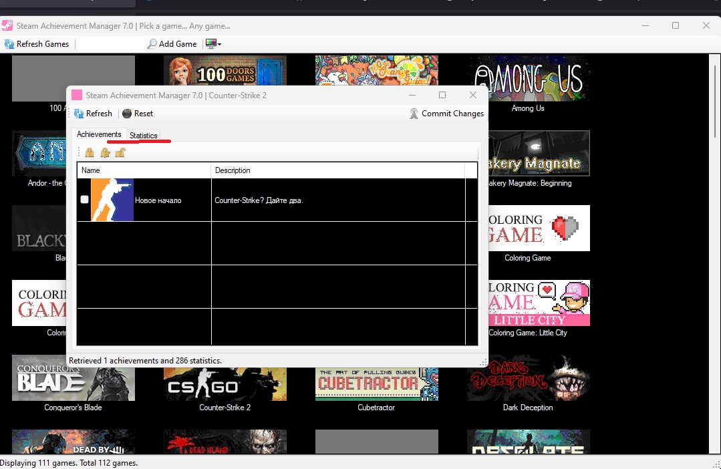Click the Description column header
Screen dimensions: 721x469
tap(338, 170)
